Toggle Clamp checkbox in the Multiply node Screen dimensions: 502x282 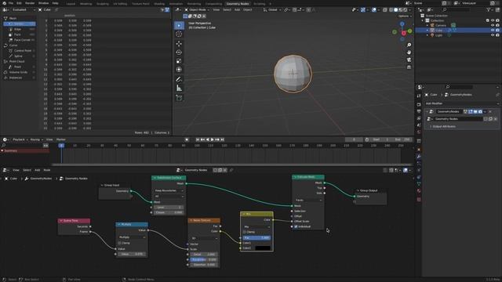120,243
